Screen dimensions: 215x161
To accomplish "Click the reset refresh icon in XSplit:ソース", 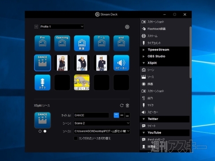I will 122,106.
